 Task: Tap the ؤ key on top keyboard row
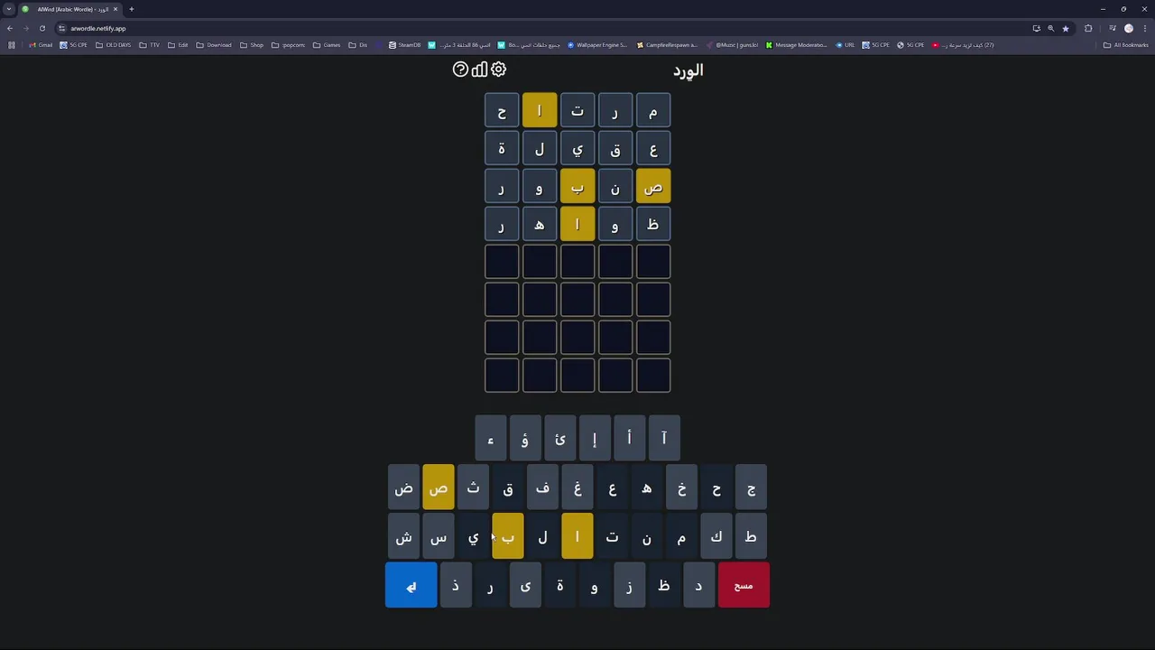(x=525, y=439)
